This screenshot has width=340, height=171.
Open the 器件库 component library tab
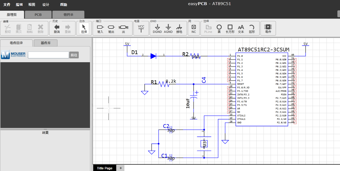coord(45,43)
